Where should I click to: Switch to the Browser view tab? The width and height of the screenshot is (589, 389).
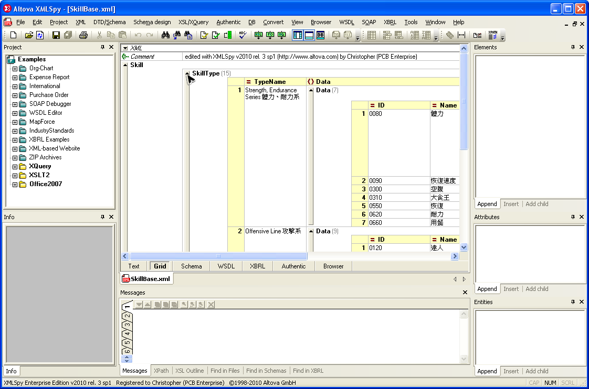pos(333,266)
